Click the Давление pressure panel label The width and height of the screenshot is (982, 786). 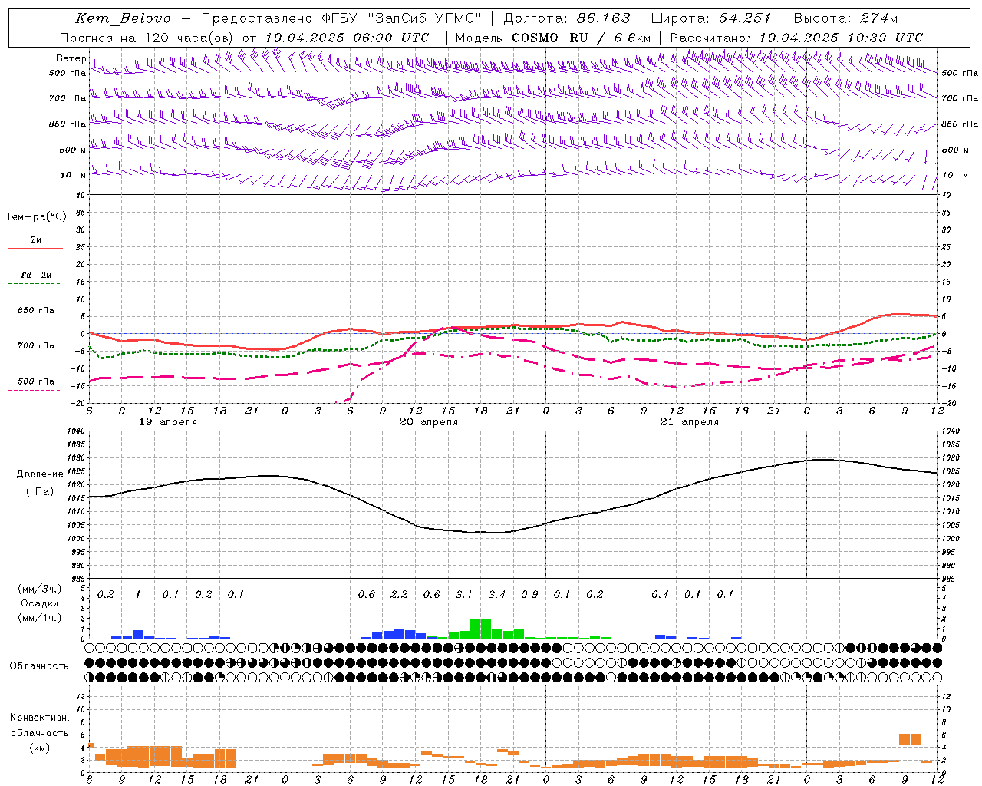(40, 474)
